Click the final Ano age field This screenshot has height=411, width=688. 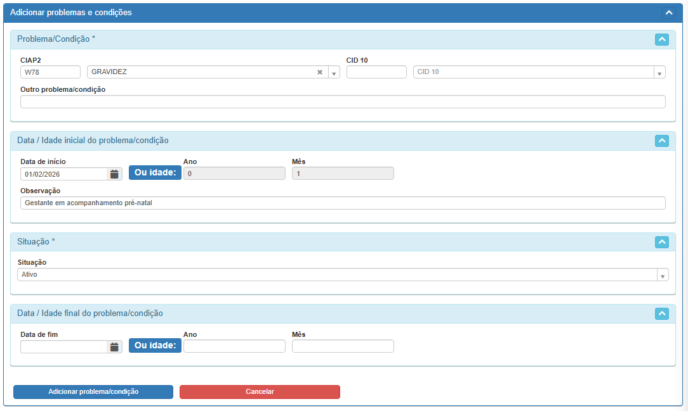point(234,346)
